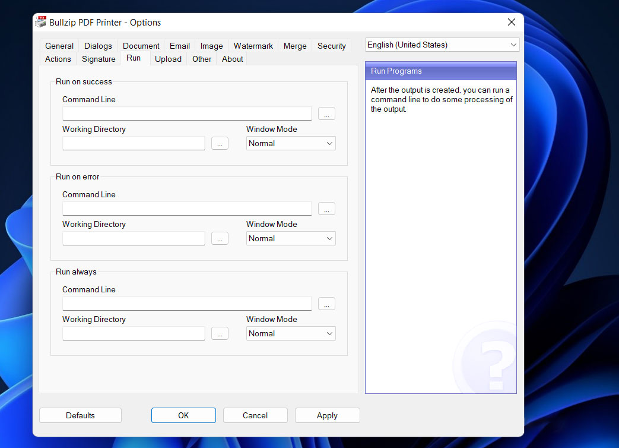Select the Merge tab
This screenshot has height=448, width=619.
coord(295,46)
